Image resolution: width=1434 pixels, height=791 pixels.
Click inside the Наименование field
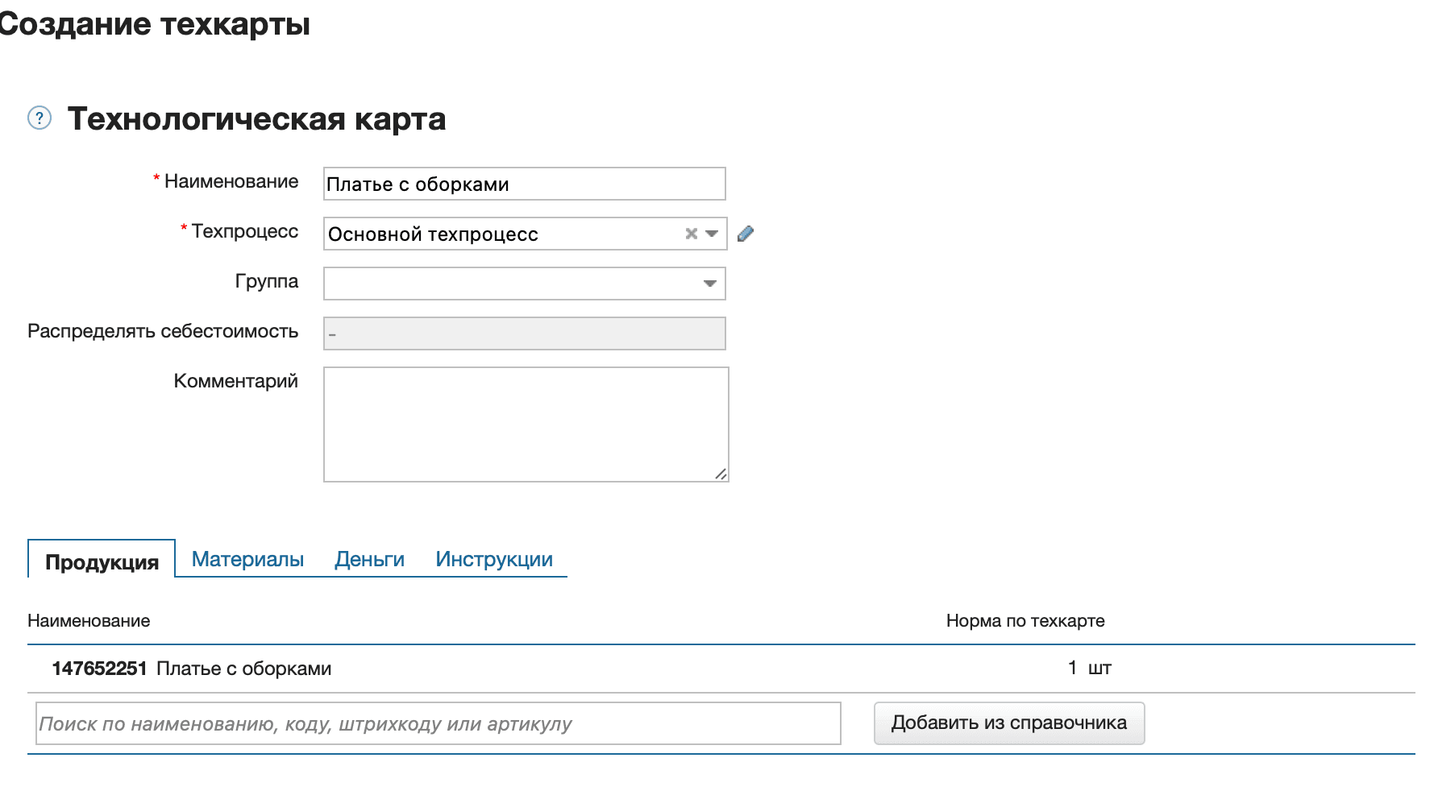[524, 184]
